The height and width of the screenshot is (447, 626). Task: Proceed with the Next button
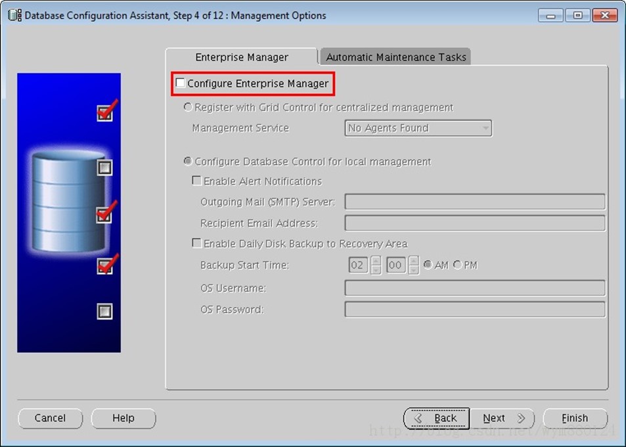tap(503, 418)
